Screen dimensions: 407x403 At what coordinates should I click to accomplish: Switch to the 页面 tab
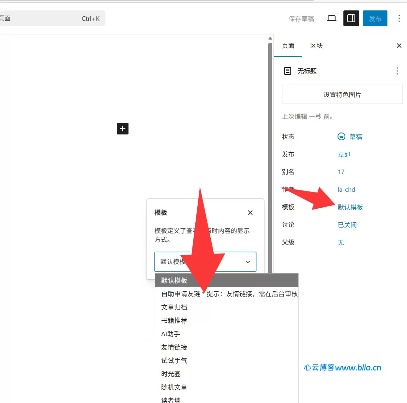tap(288, 46)
